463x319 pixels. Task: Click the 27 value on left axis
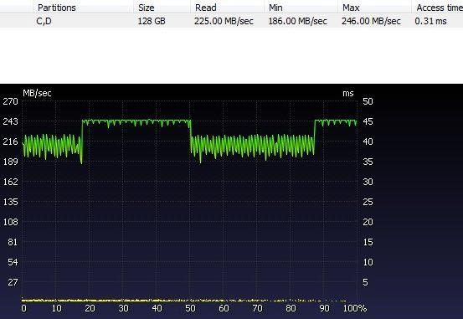click(13, 282)
